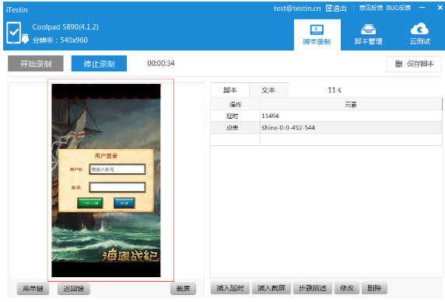
Task: Open the 脚本管理 script management tab
Action: (x=368, y=35)
